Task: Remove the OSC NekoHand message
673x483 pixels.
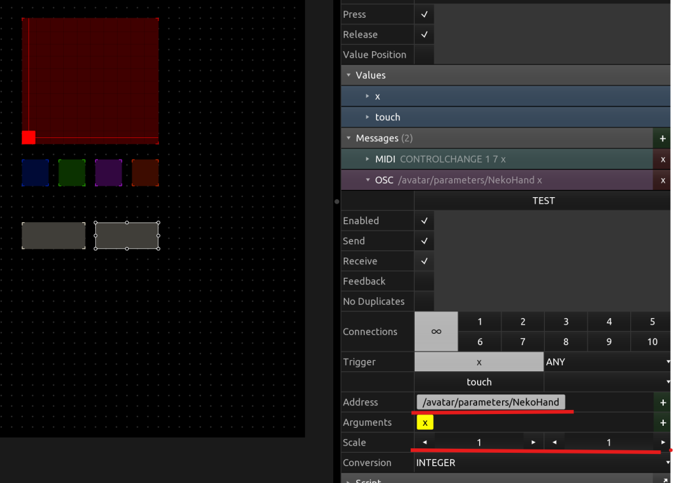Action: coord(662,180)
